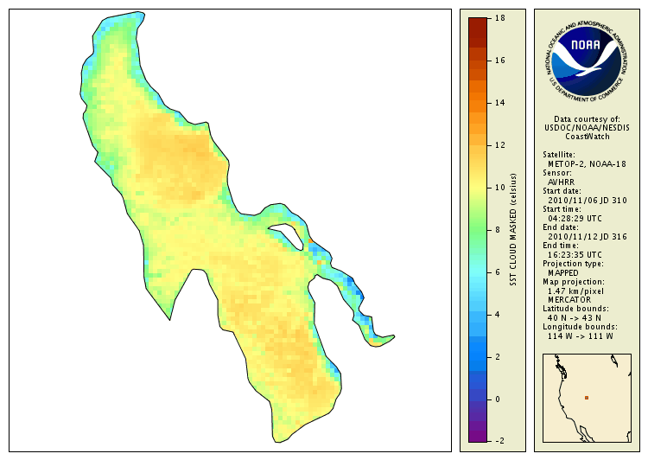Click the '0' tick on color scale
The height and width of the screenshot is (460, 648).
click(x=498, y=399)
